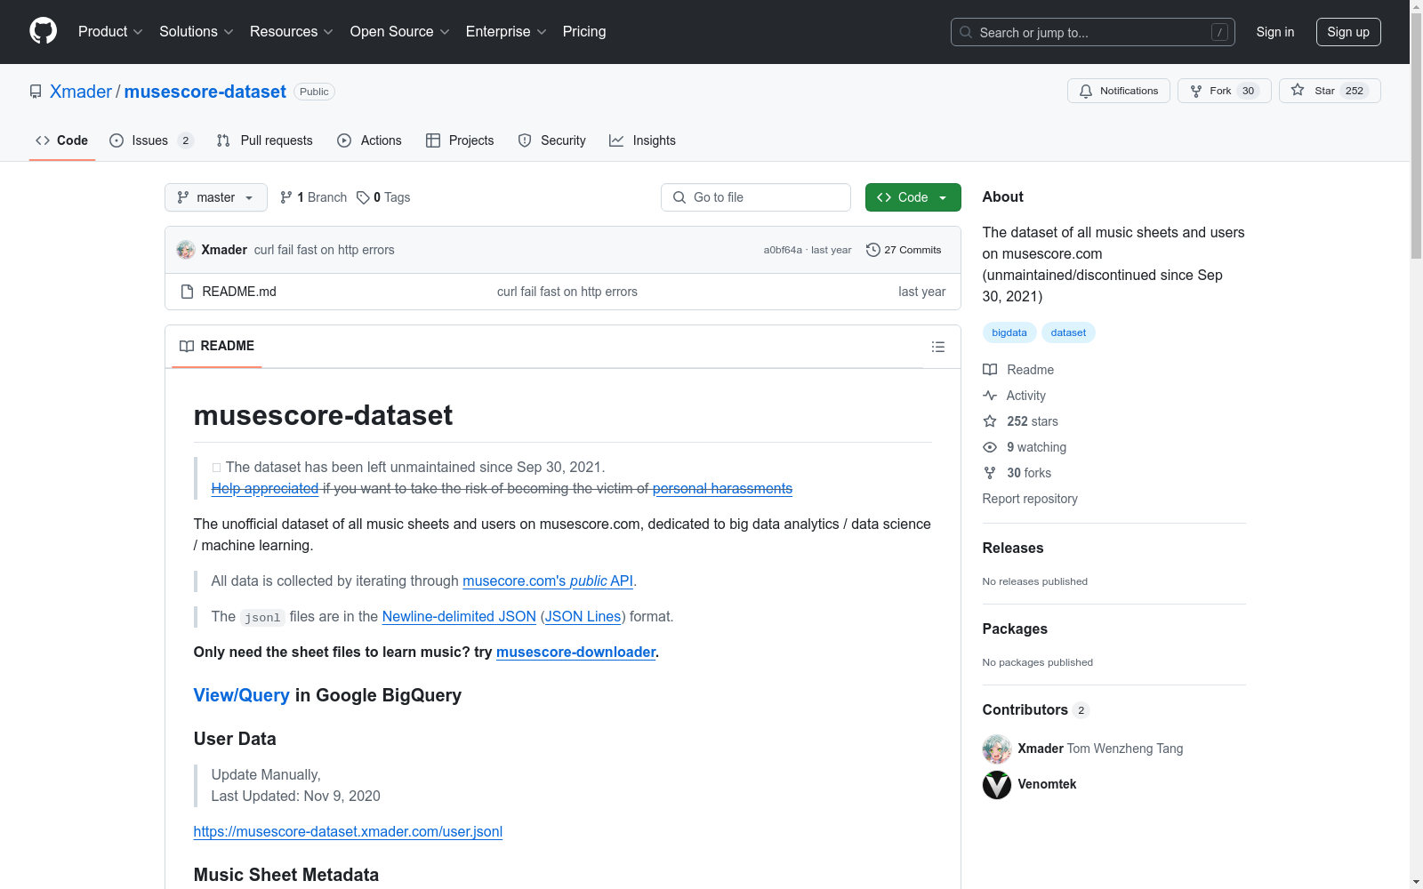Expand the Product menu
This screenshot has height=889, width=1423.
[110, 31]
